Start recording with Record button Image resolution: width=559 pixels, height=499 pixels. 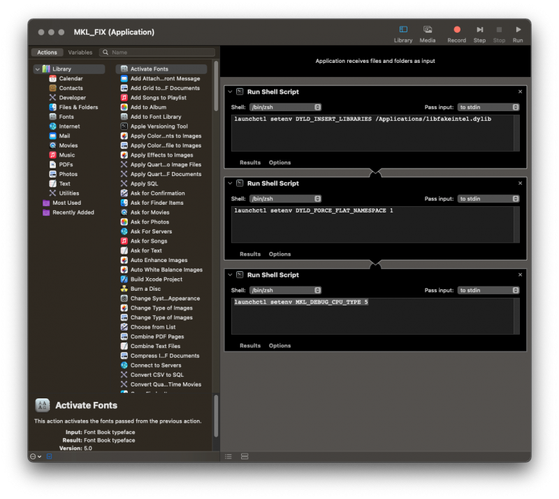point(456,34)
